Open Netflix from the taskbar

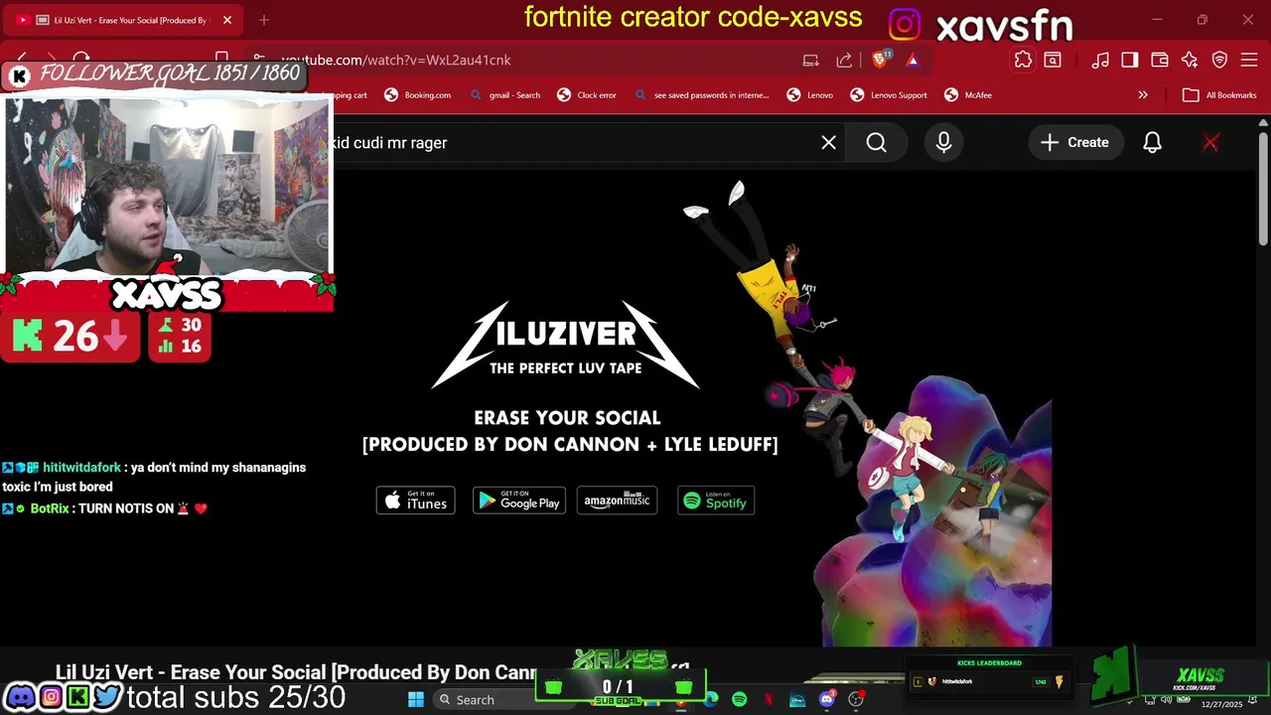click(x=769, y=699)
